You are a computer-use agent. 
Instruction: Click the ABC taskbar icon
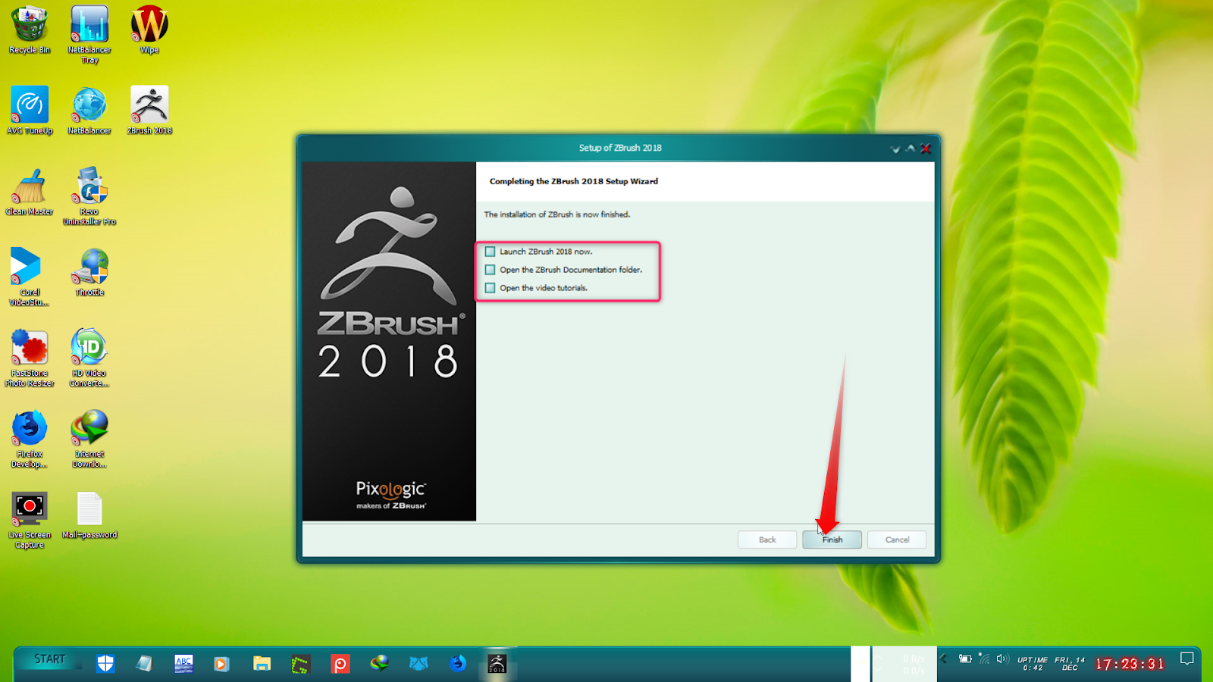[x=183, y=664]
